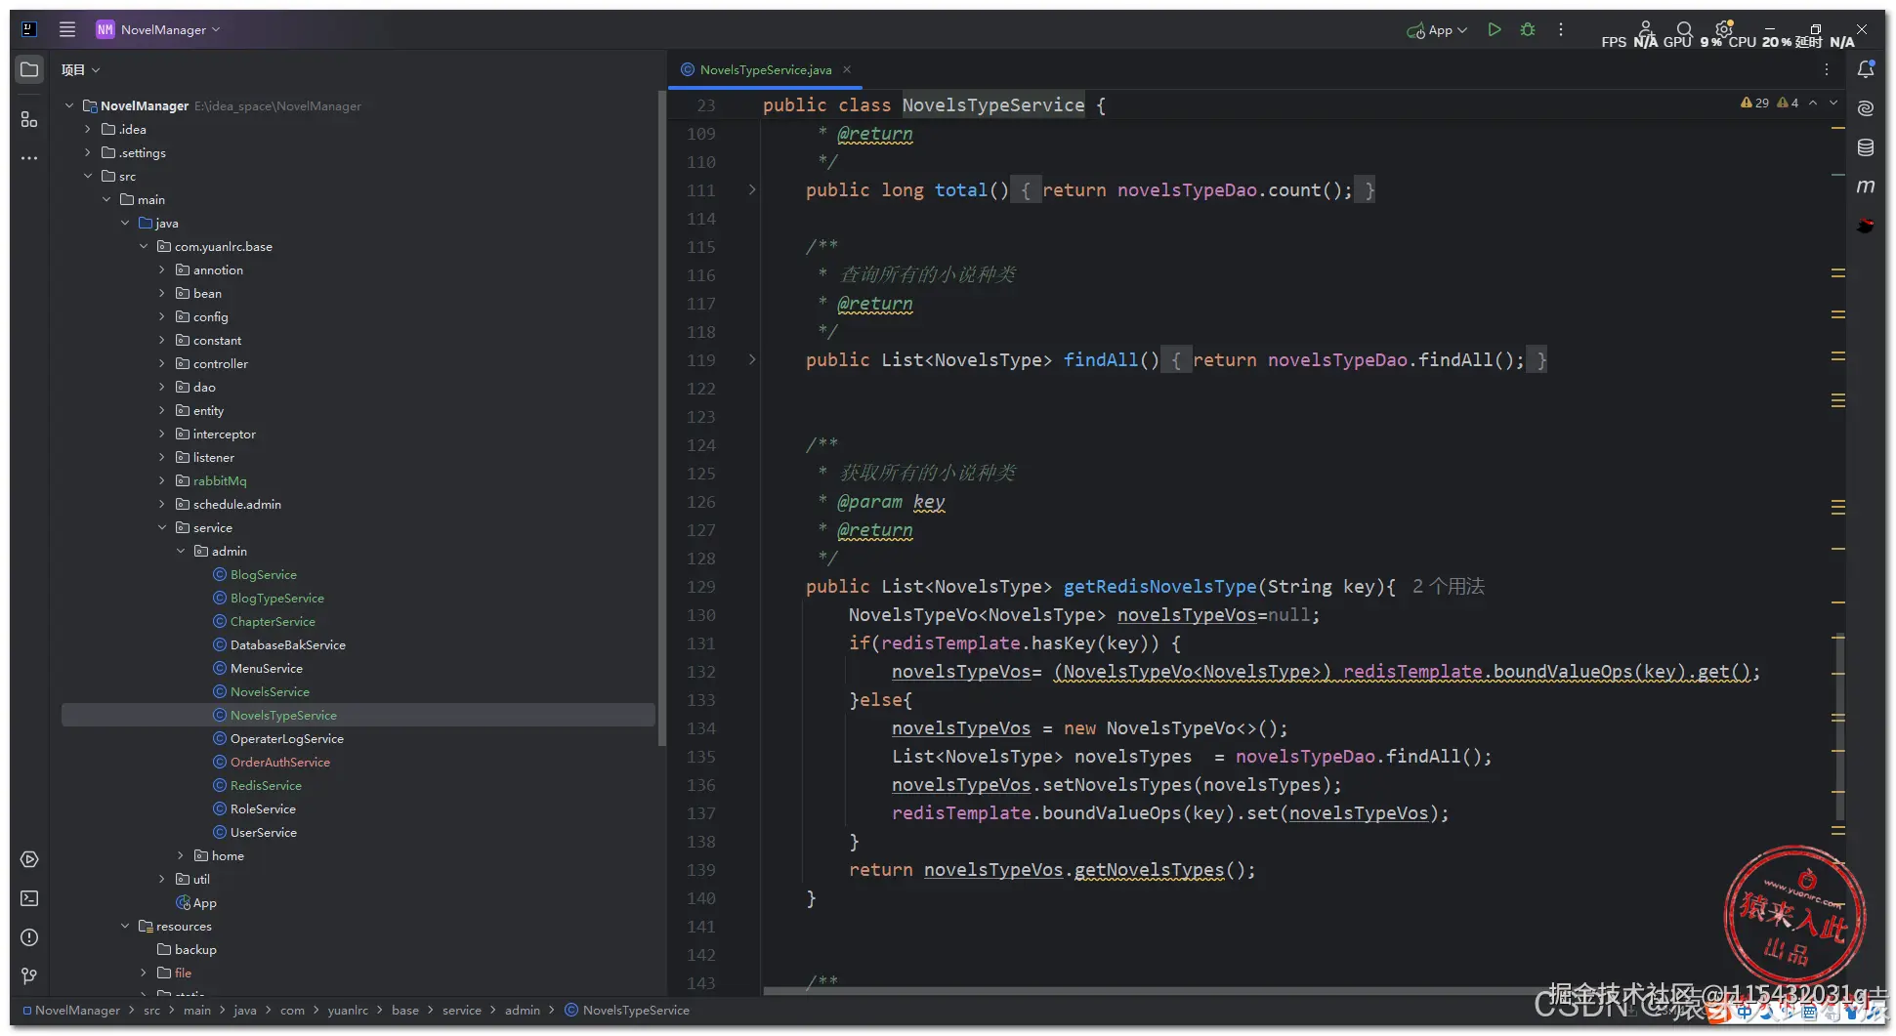Select RedisService class file
This screenshot has width=1896, height=1036.
(x=266, y=785)
